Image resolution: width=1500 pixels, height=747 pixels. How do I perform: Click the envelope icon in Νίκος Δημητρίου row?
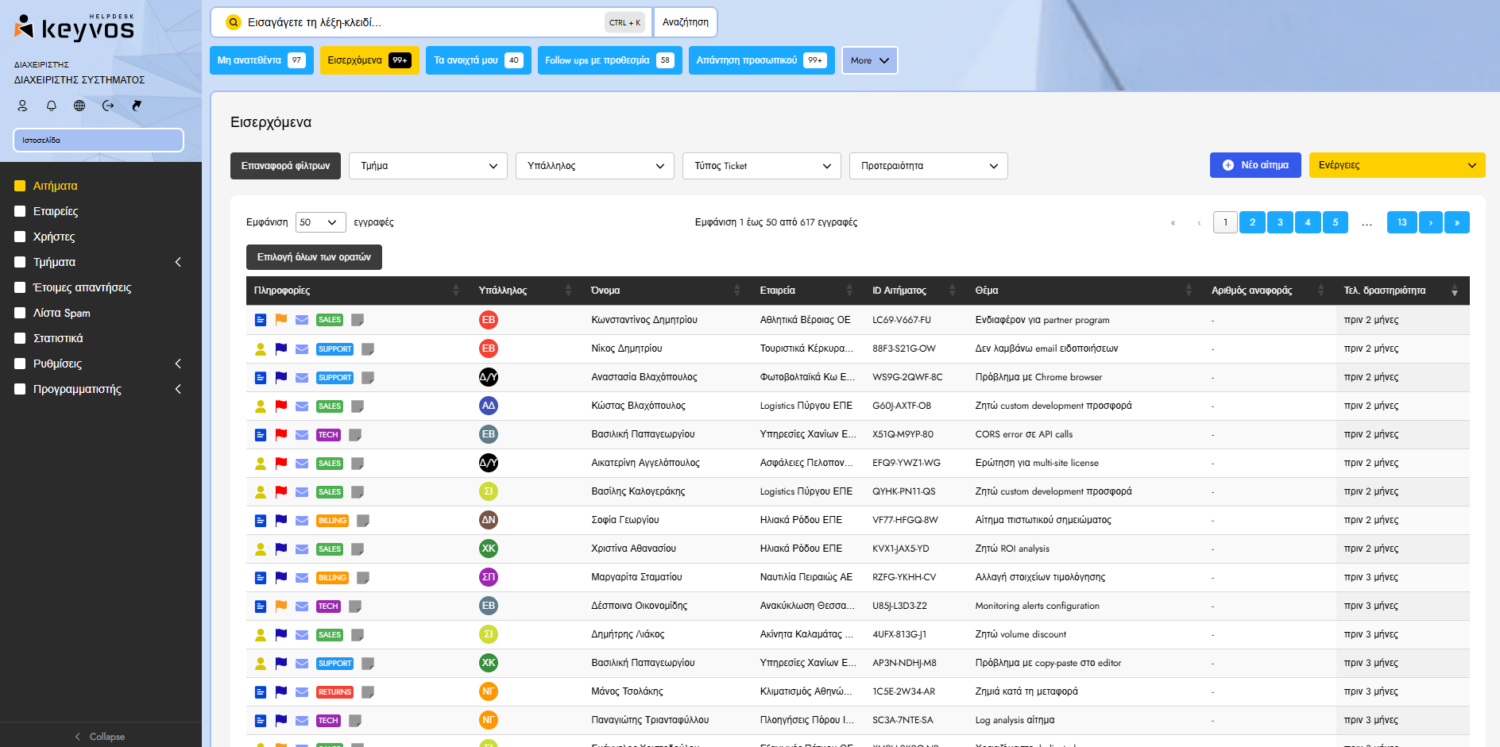(302, 348)
